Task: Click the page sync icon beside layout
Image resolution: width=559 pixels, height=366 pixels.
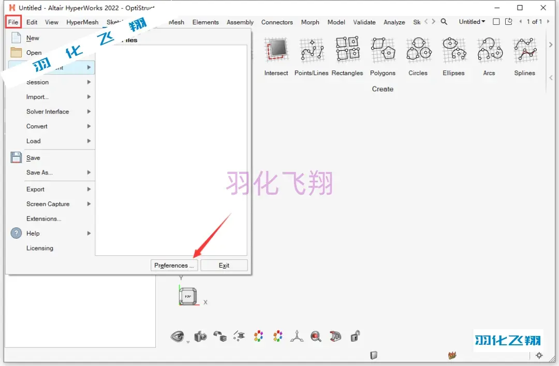Action: click(x=509, y=22)
